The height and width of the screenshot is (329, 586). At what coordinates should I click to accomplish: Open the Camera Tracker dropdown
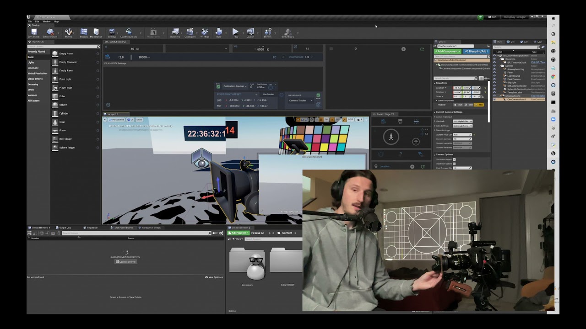coord(301,101)
